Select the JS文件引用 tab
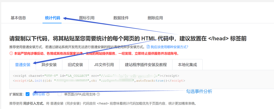Viewport: 274px width, 109px height. (x=104, y=65)
